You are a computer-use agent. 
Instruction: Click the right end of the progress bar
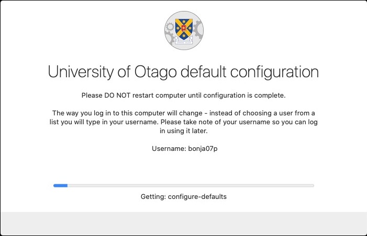(312, 185)
